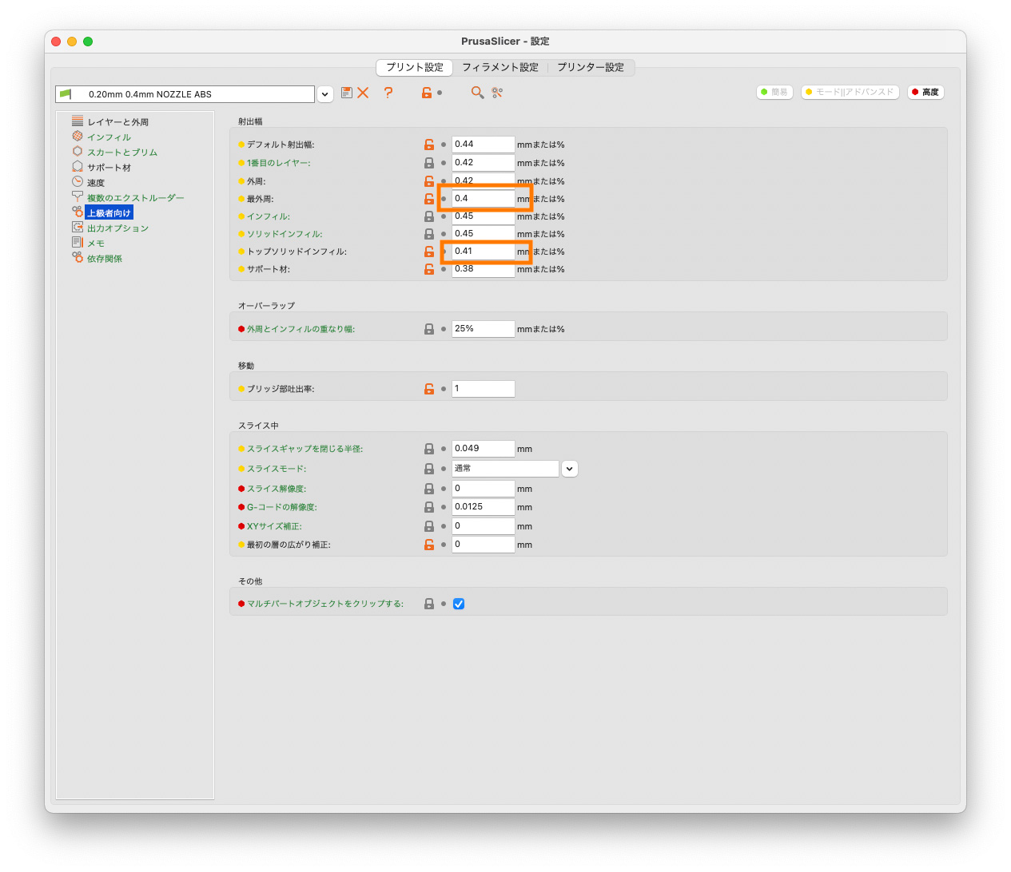Open the スライスモード dropdown arrow
Viewport: 1011px width, 872px height.
coord(569,469)
